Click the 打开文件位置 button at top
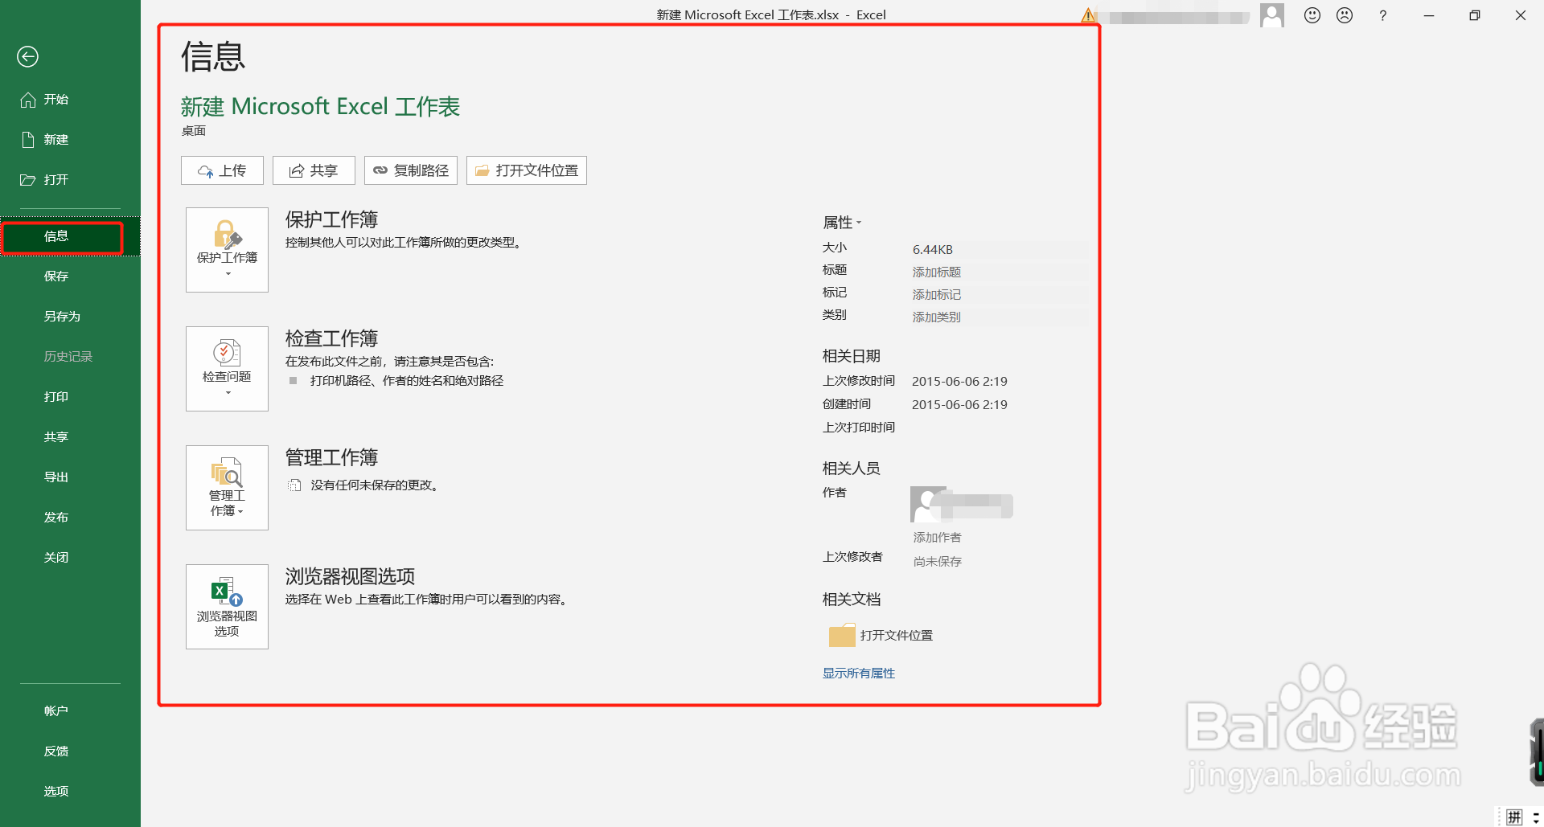1544x827 pixels. point(527,170)
